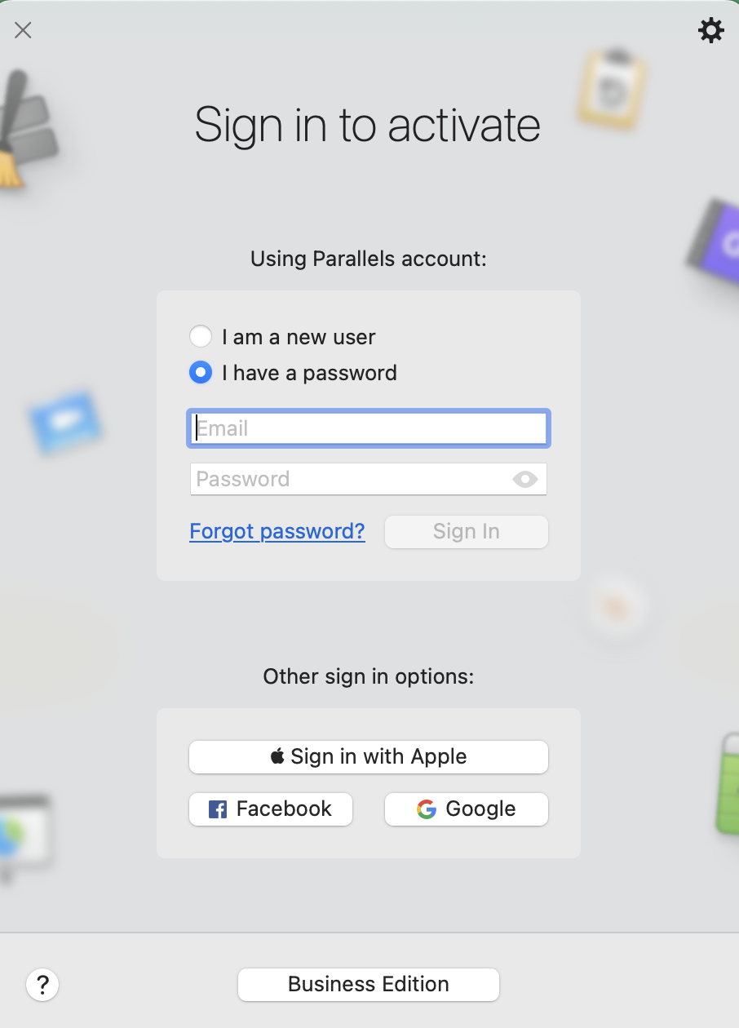
Task: Close the sign-in window with the X
Action: click(23, 31)
